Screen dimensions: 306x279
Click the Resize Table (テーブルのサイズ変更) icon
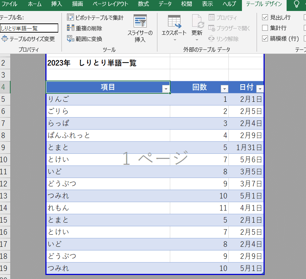click(x=5, y=39)
